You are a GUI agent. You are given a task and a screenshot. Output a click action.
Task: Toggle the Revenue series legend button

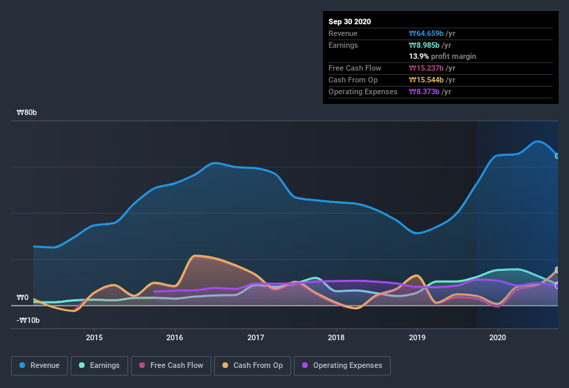(x=40, y=365)
